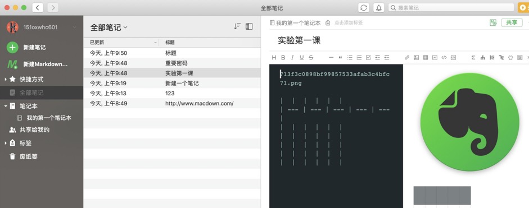This screenshot has height=208, width=529.
Task: Edit the note title 实验第一课
Action: pyautogui.click(x=299, y=40)
